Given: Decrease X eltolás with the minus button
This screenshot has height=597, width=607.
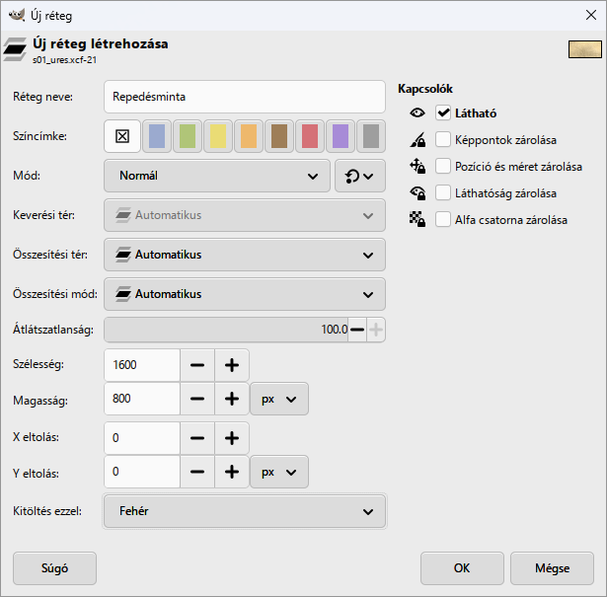Looking at the screenshot, I should (x=197, y=438).
